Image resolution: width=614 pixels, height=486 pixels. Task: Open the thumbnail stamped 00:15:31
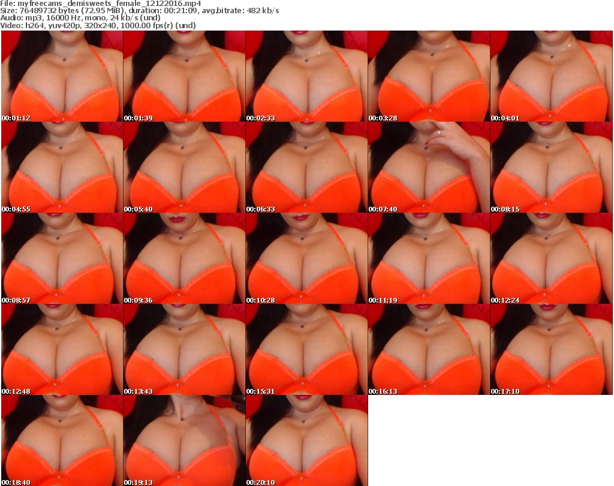306,349
